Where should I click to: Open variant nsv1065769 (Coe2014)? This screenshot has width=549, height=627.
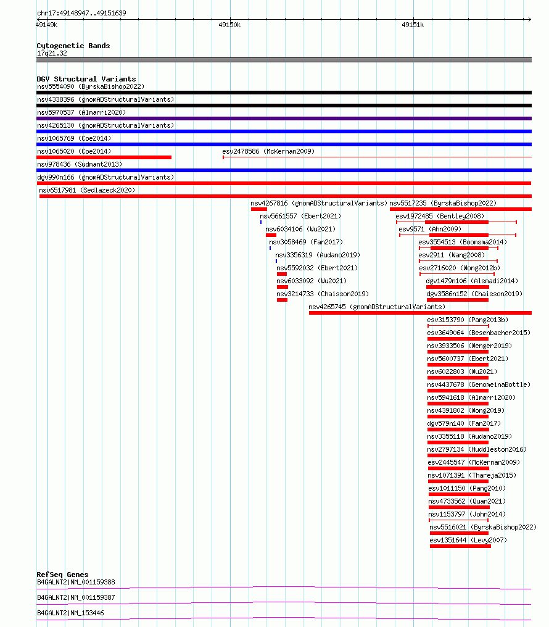click(74, 138)
